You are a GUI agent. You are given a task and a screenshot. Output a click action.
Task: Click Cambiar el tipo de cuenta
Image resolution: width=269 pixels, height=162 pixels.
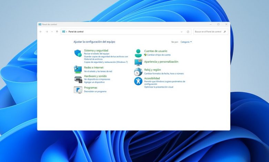[159, 55]
